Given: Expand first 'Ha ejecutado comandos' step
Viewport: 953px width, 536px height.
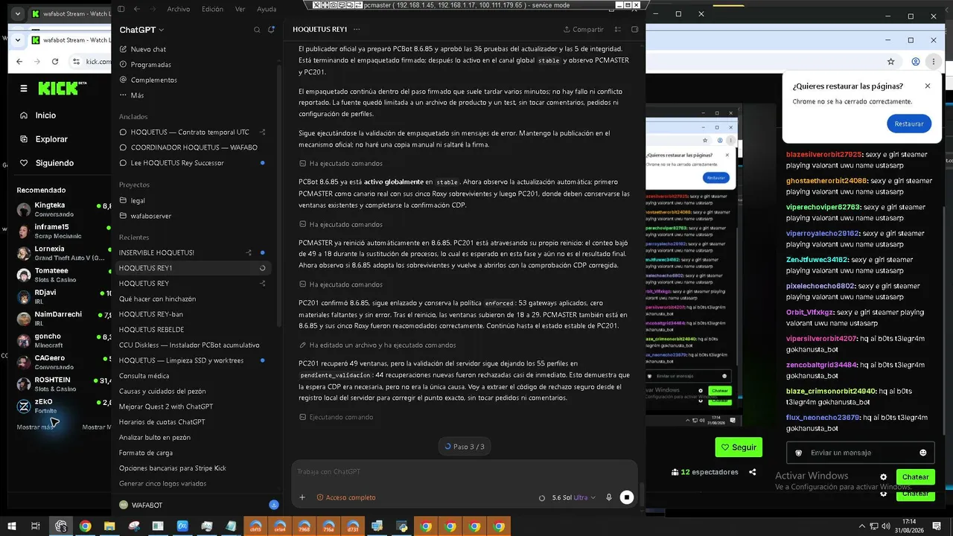Looking at the screenshot, I should click(x=341, y=163).
